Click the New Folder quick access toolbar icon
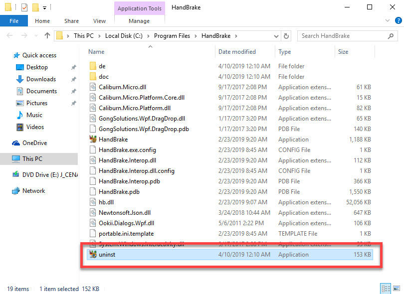 35,7
